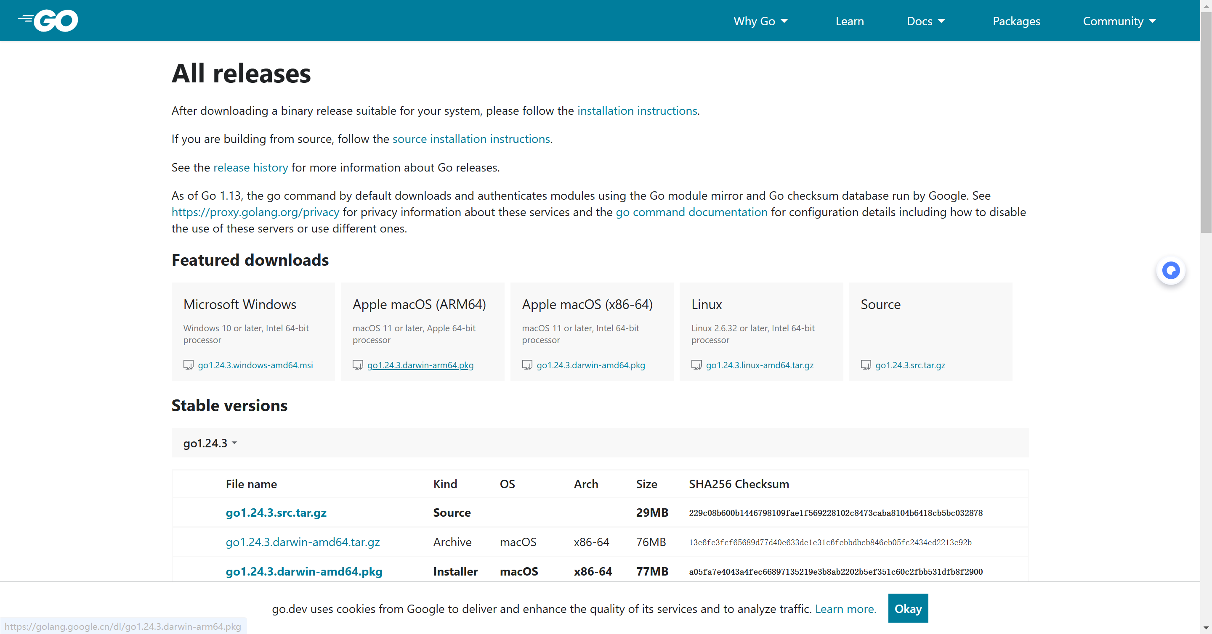1212x634 pixels.
Task: Collapse the go1.24.3 version section
Action: pos(210,443)
